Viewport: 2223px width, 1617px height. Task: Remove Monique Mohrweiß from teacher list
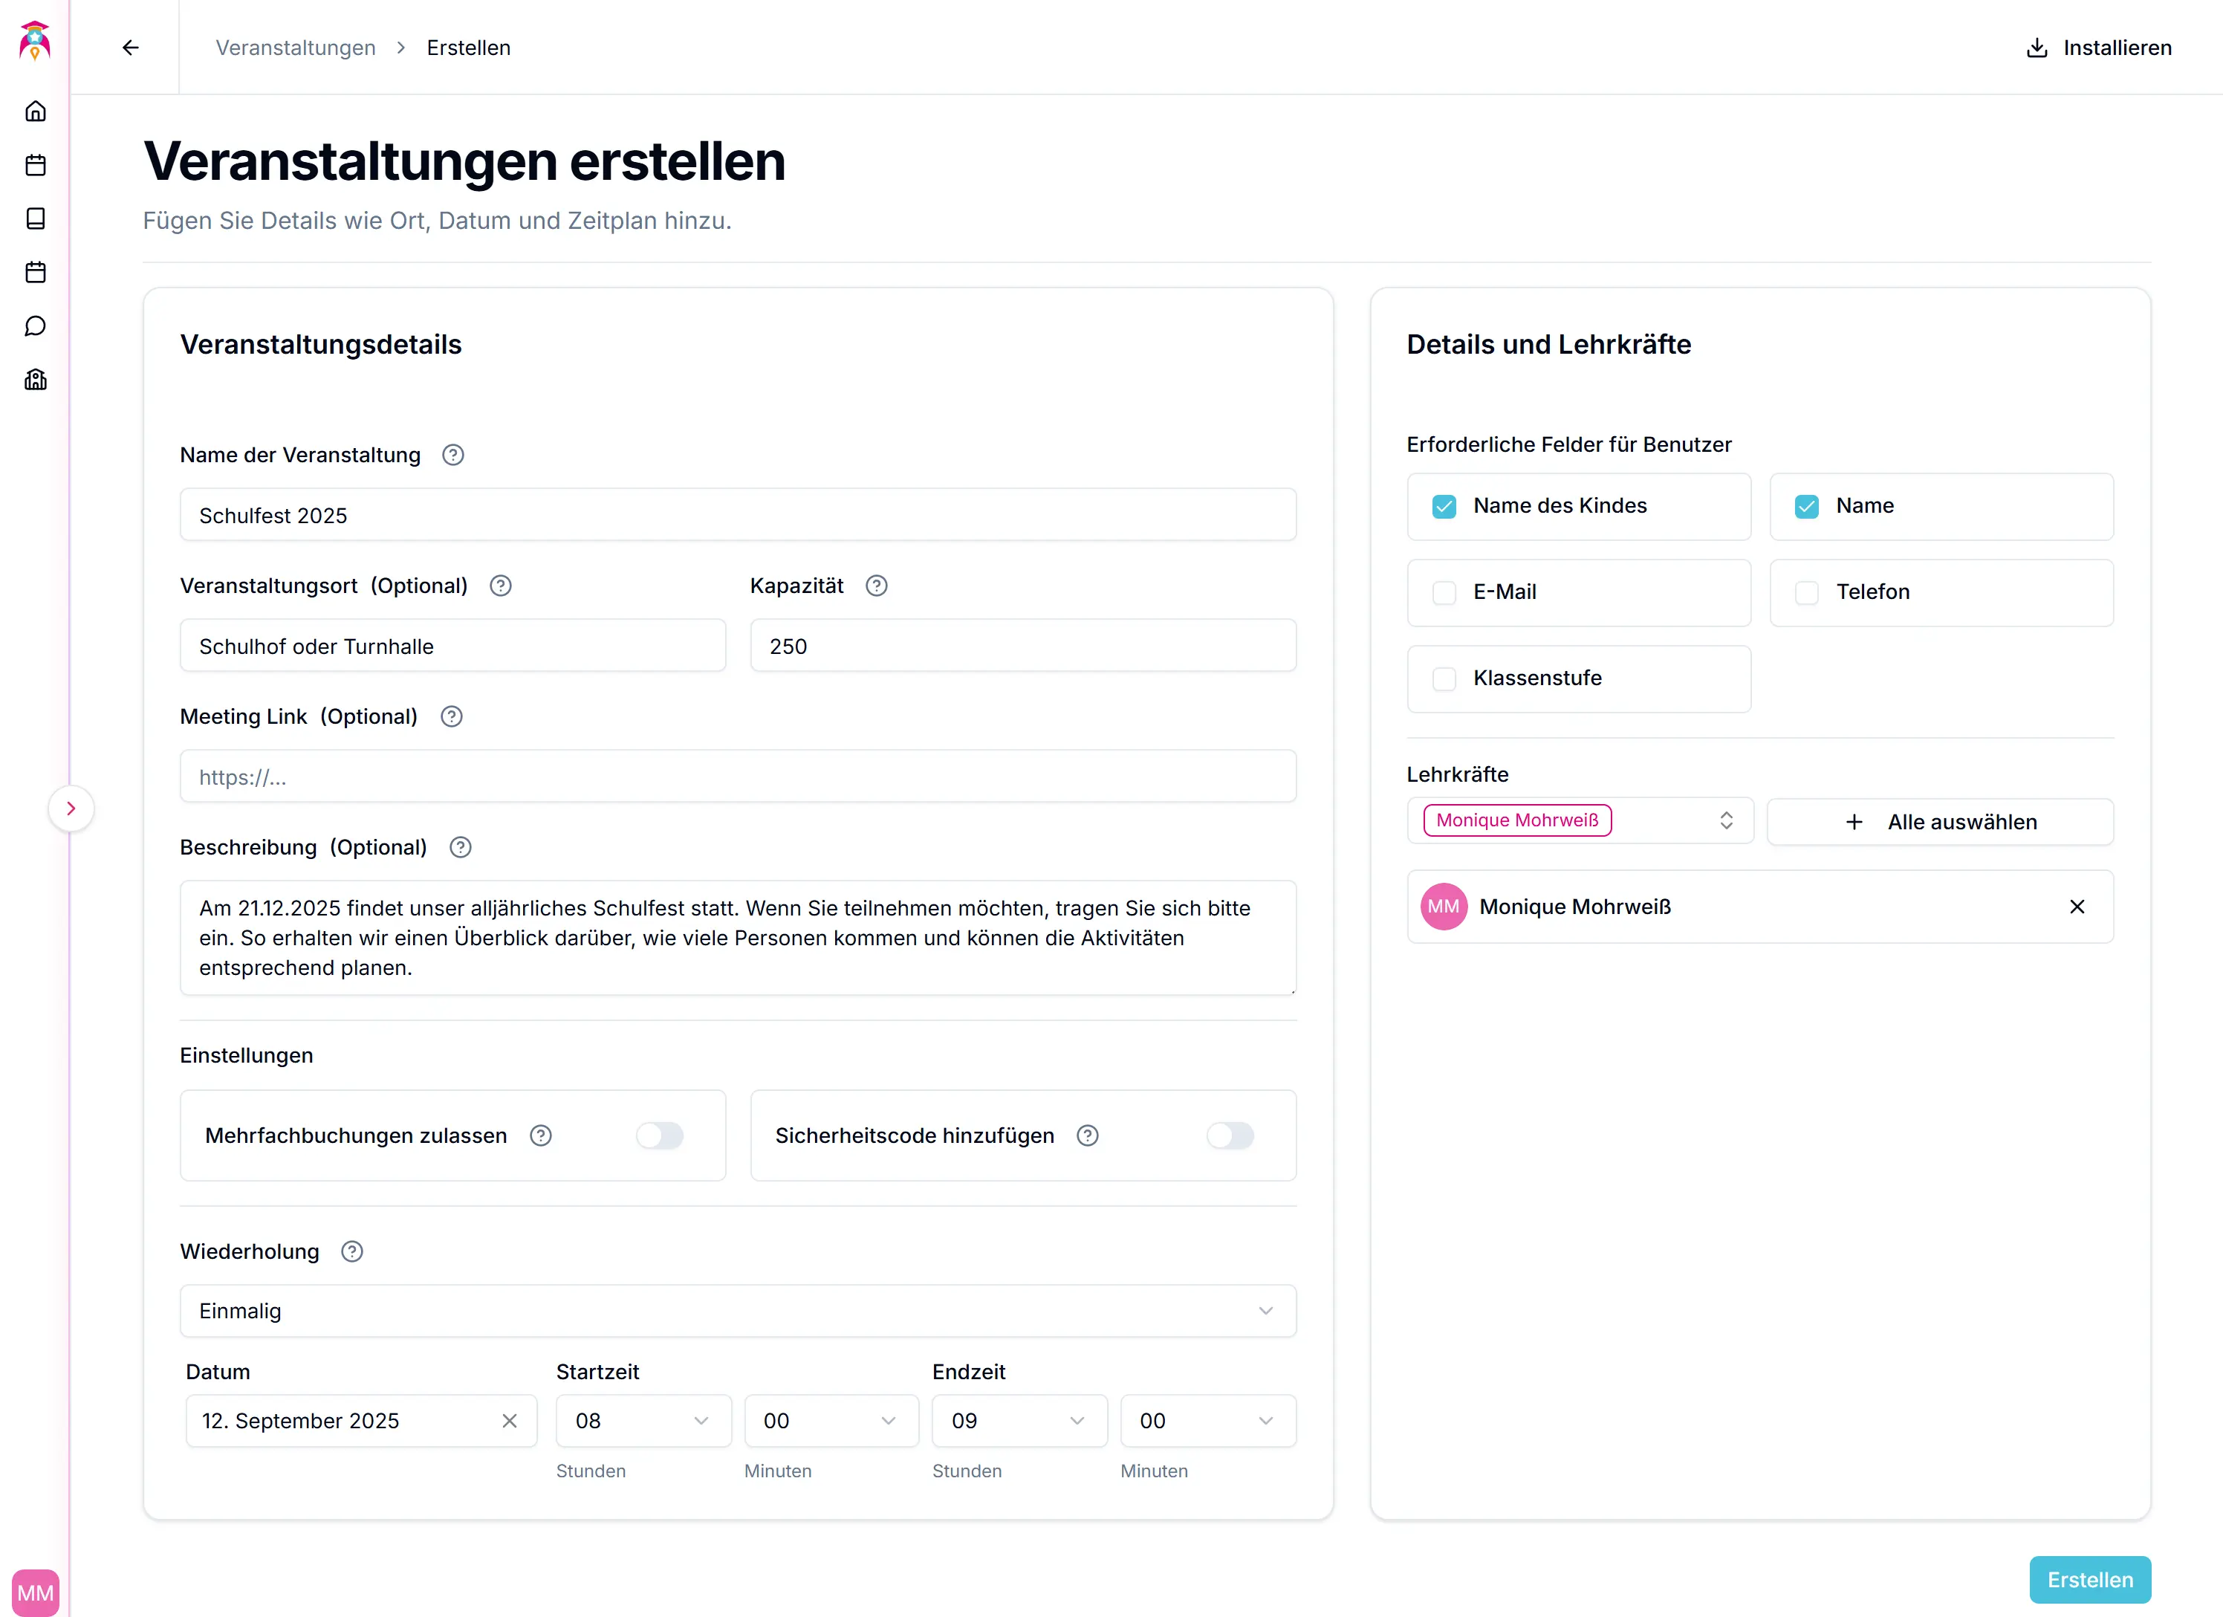click(x=2076, y=906)
